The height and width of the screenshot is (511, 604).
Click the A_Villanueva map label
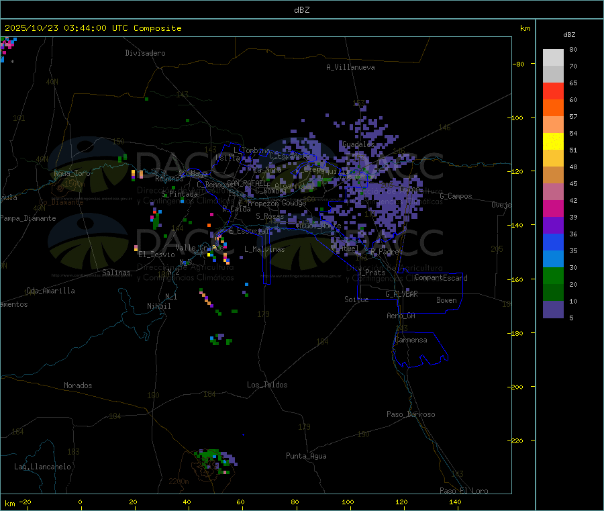point(350,67)
